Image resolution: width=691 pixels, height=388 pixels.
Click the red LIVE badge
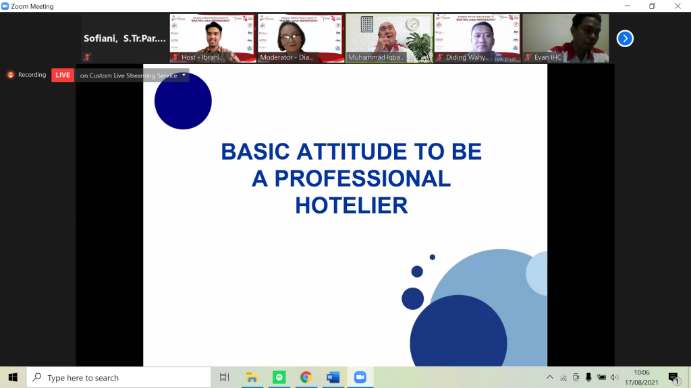click(63, 75)
